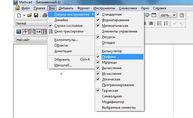Image resolution: width=193 pixels, height=118 pixels.
Task: Click the insert table window icon
Action: (x=154, y=15)
